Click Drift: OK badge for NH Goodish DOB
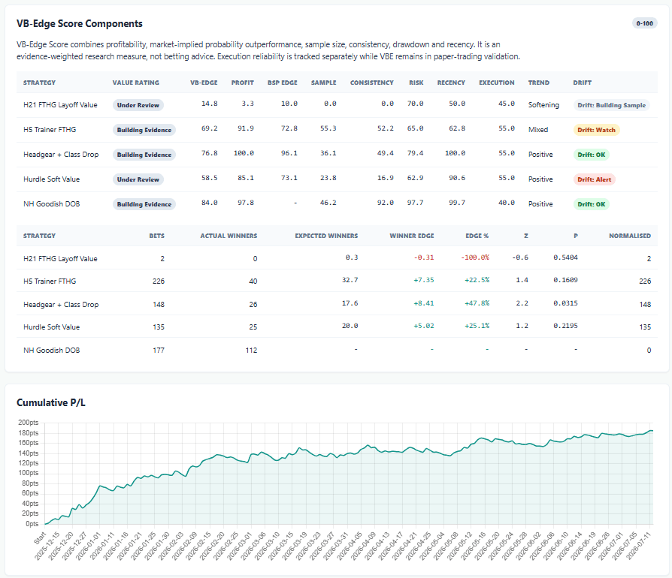The width and height of the screenshot is (672, 578). [x=591, y=204]
